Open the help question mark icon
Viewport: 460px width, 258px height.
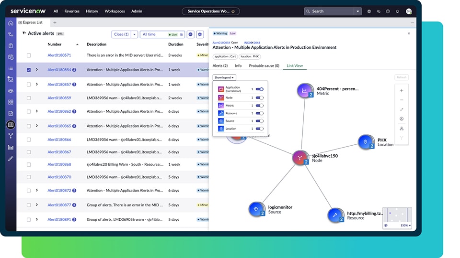pyautogui.click(x=388, y=11)
